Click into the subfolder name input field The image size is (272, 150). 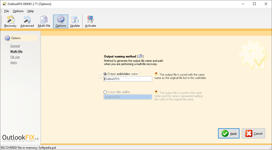coord(128,79)
